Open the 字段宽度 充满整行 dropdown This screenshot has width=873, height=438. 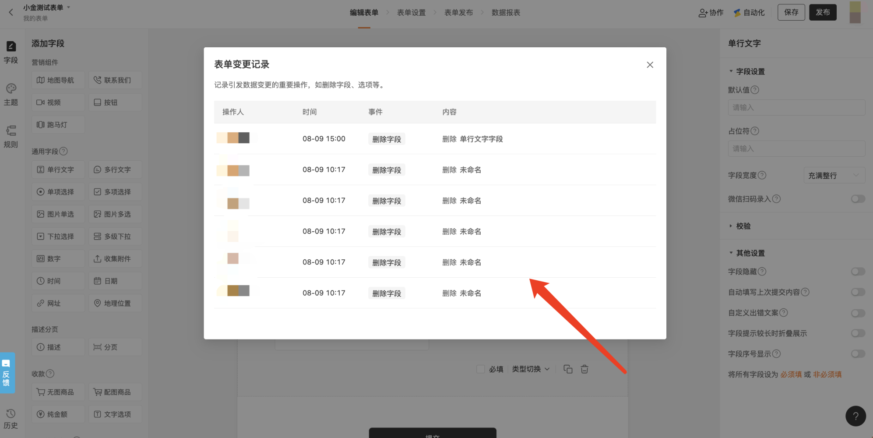tap(834, 175)
